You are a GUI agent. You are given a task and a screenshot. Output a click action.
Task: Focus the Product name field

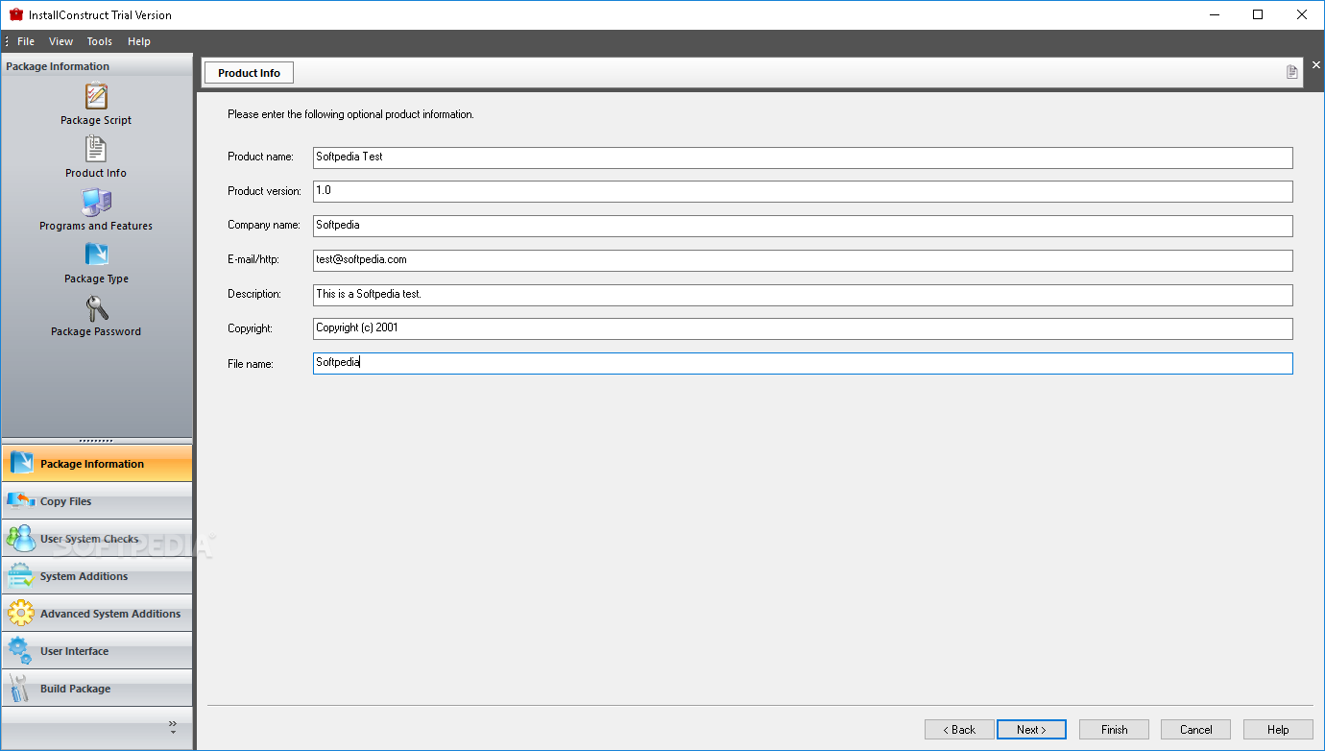click(803, 157)
